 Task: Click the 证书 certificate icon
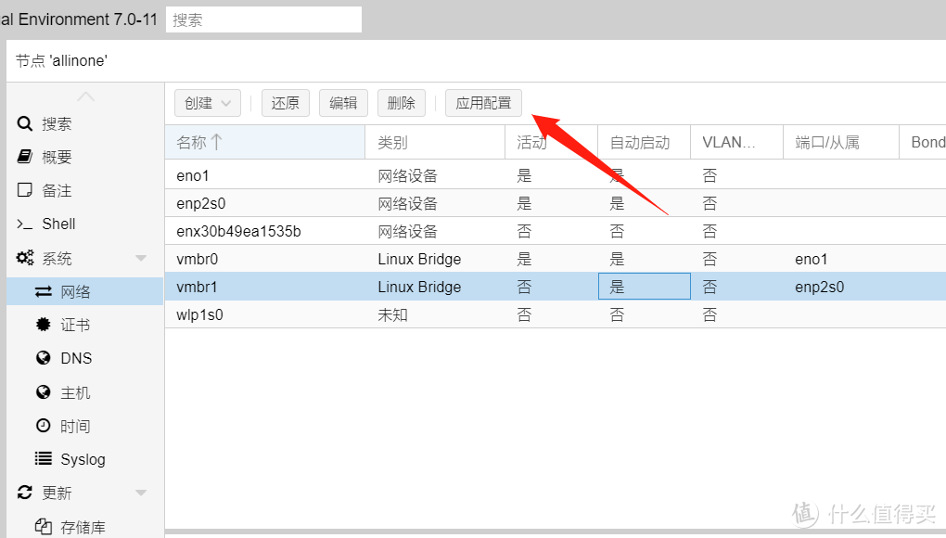(x=43, y=324)
